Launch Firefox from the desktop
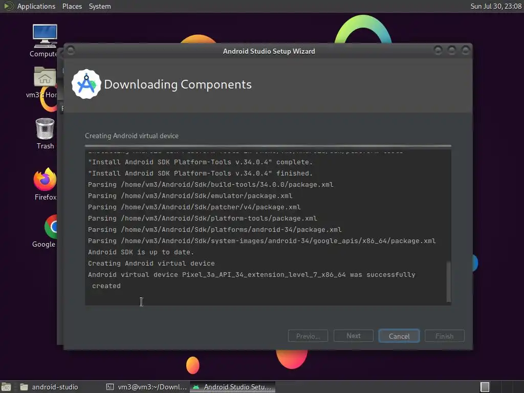Viewport: 524px width, 393px height. 45,184
